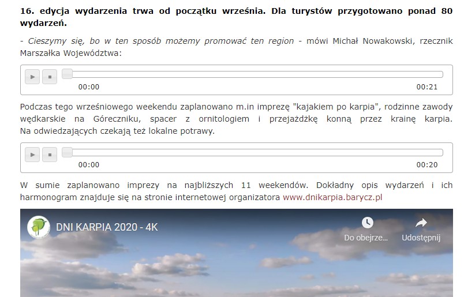This screenshot has height=297, width=464.
Task: Open the www.dnikarpia.barycz.pl link
Action: pos(332,197)
